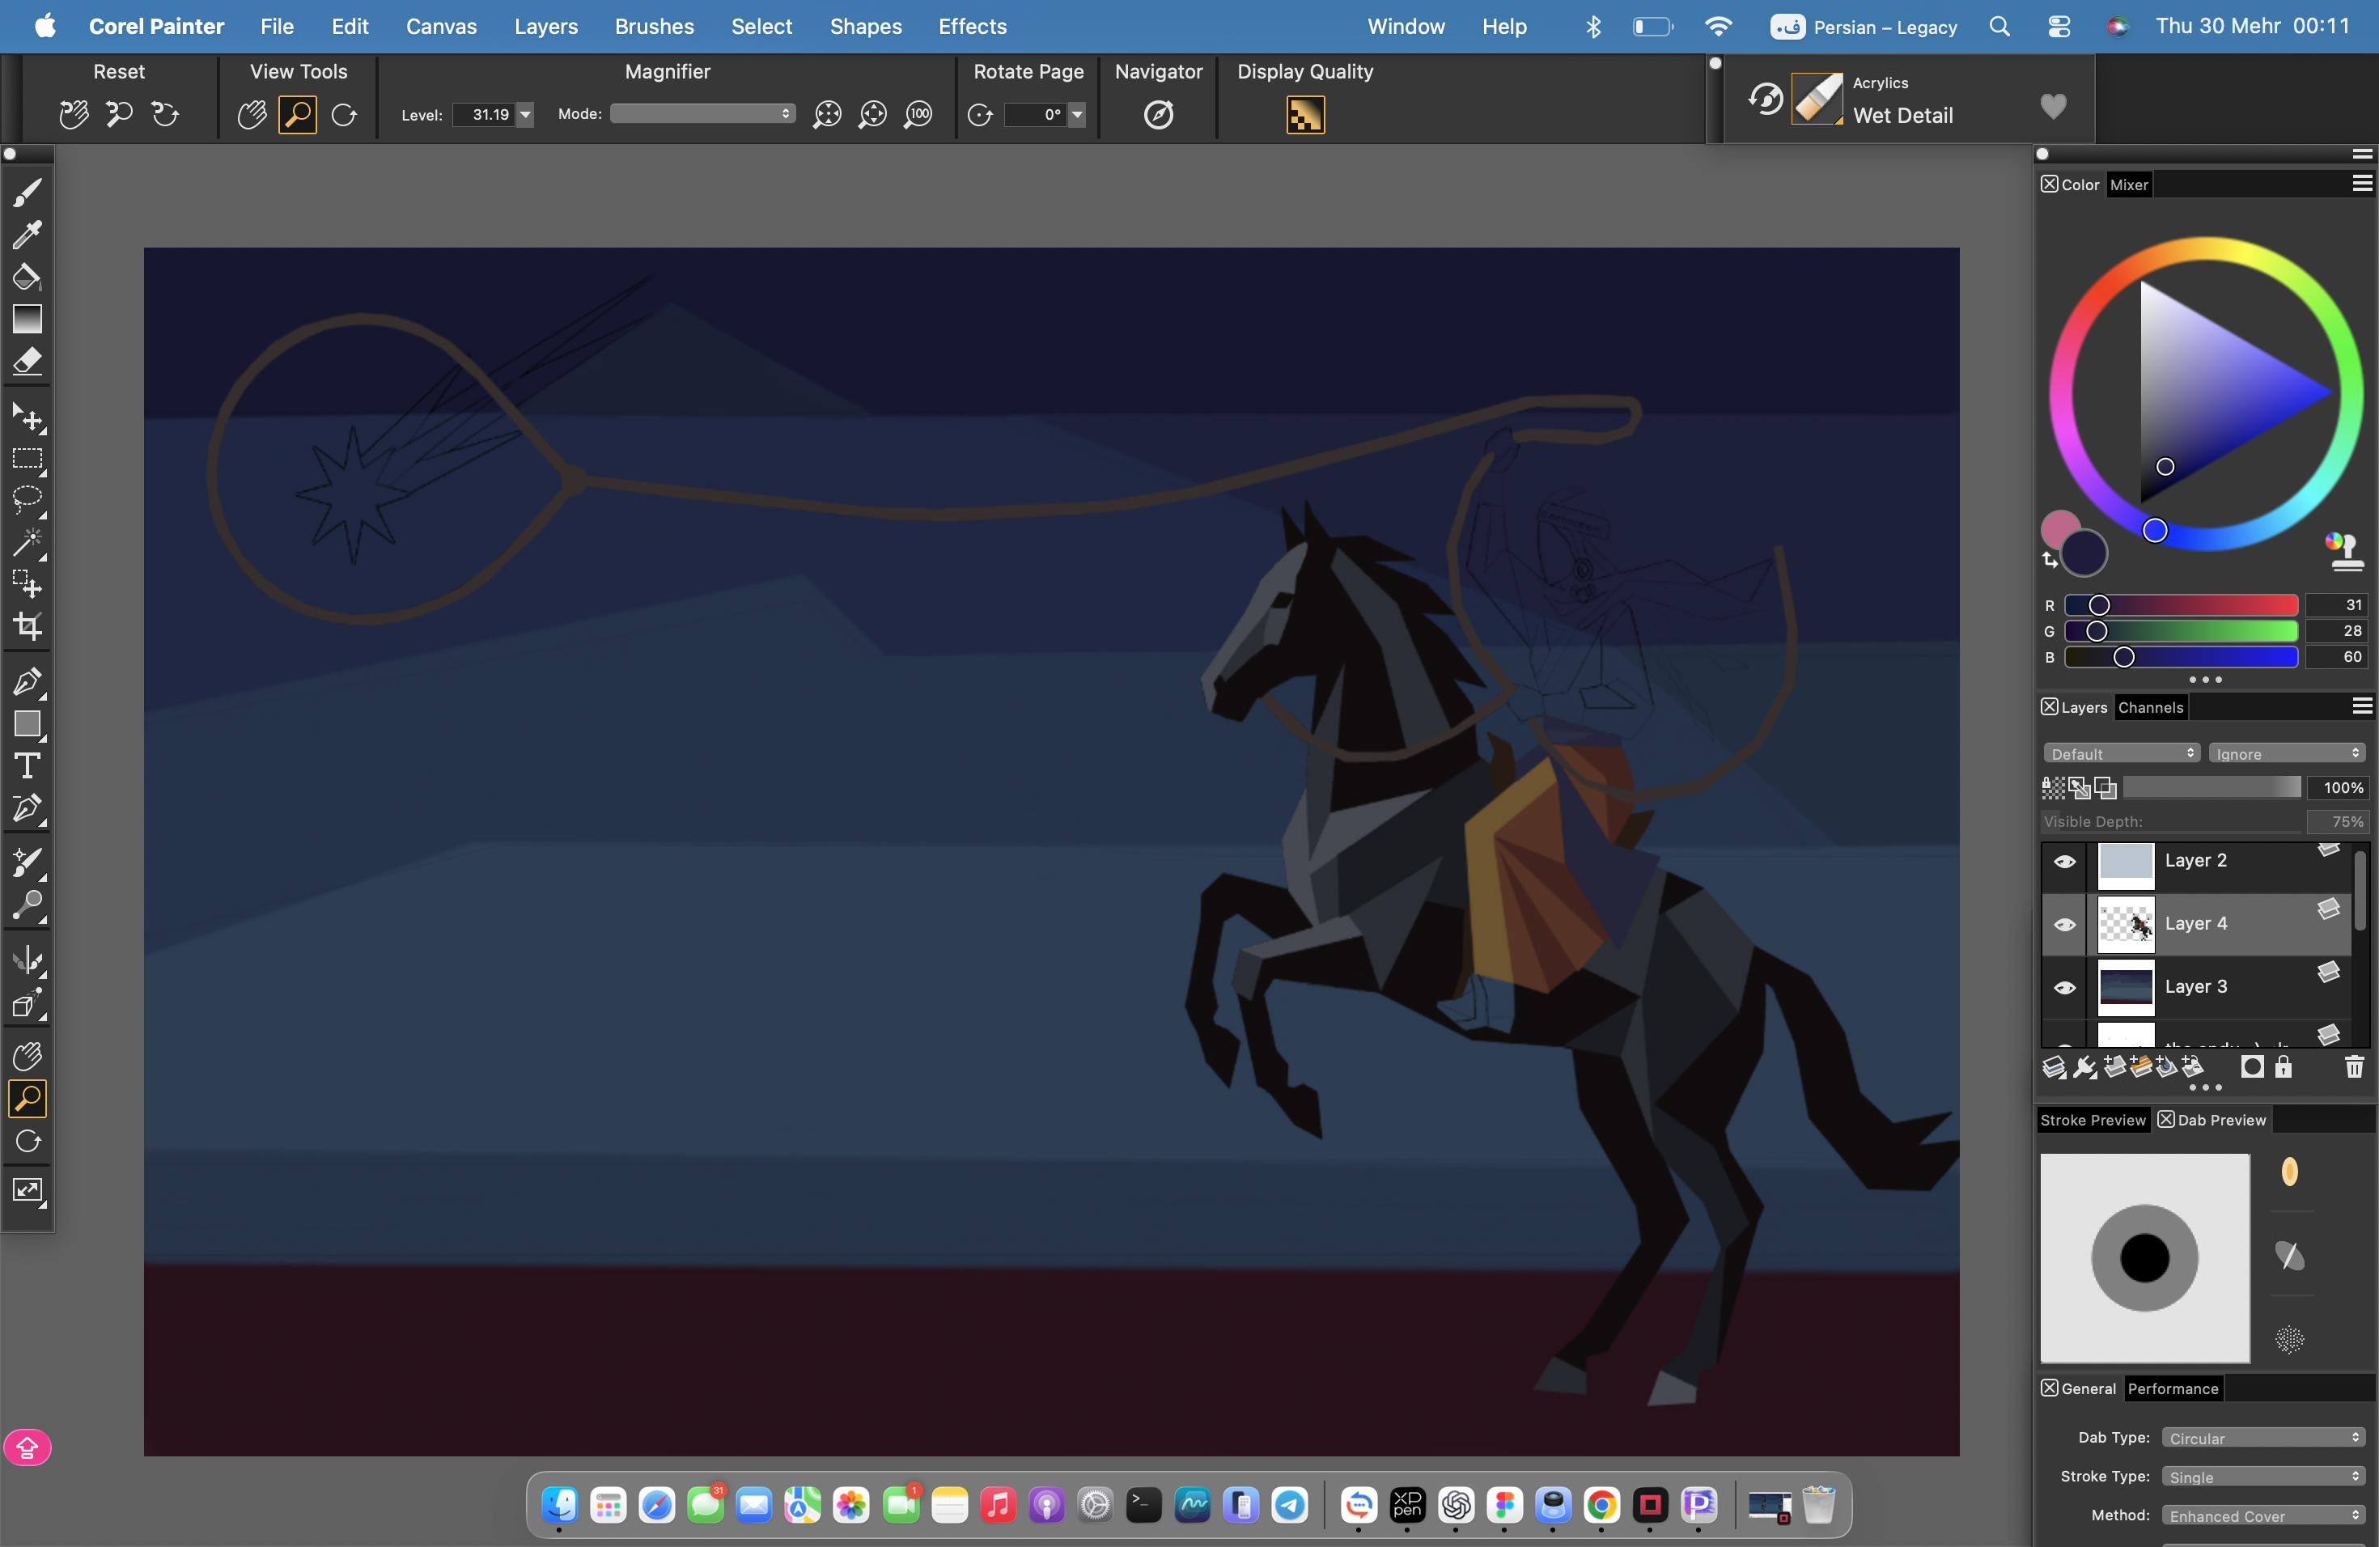Screen dimensions: 2379x1547
Task: Hide Layer 4 with its eye icon
Action: [2064, 925]
